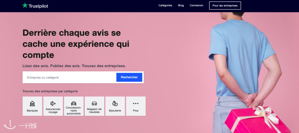Image resolution: width=299 pixels, height=133 pixels.
Task: Click the Bijouterie category label
Action: pyautogui.click(x=115, y=111)
